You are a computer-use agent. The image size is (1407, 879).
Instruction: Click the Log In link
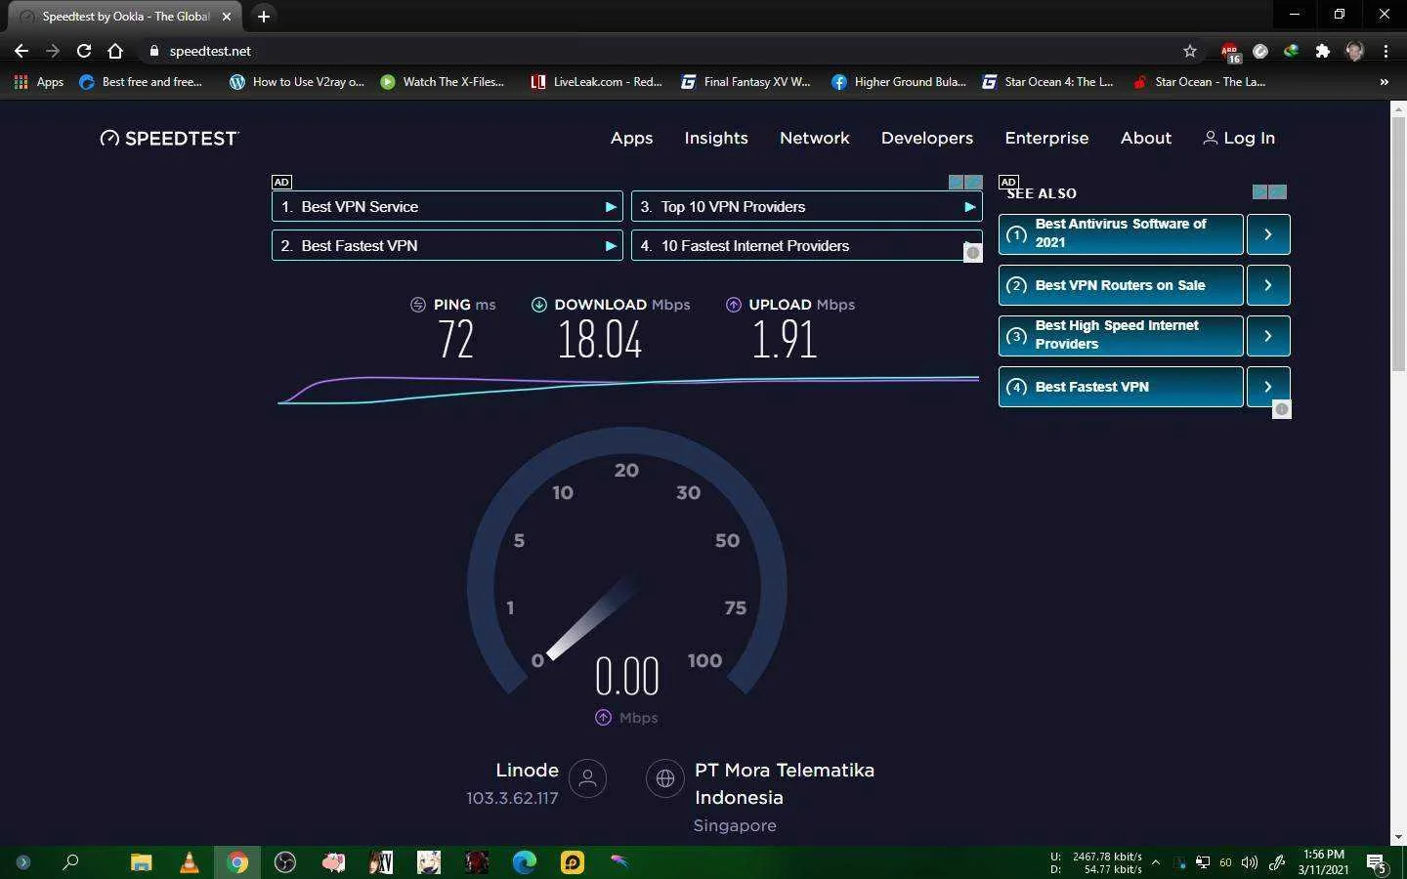(x=1239, y=139)
